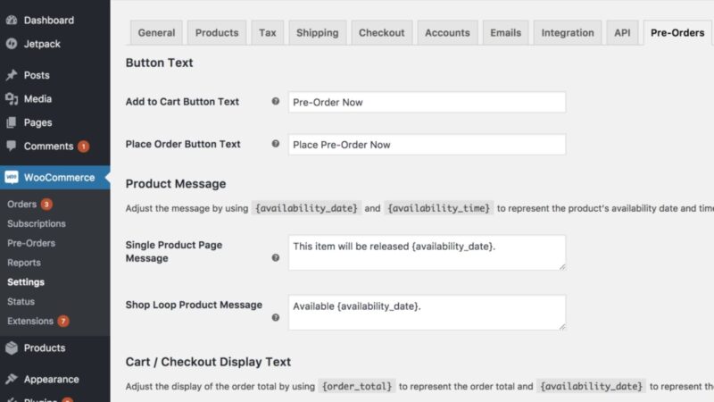Open Pre-Orders submenu link

(31, 243)
